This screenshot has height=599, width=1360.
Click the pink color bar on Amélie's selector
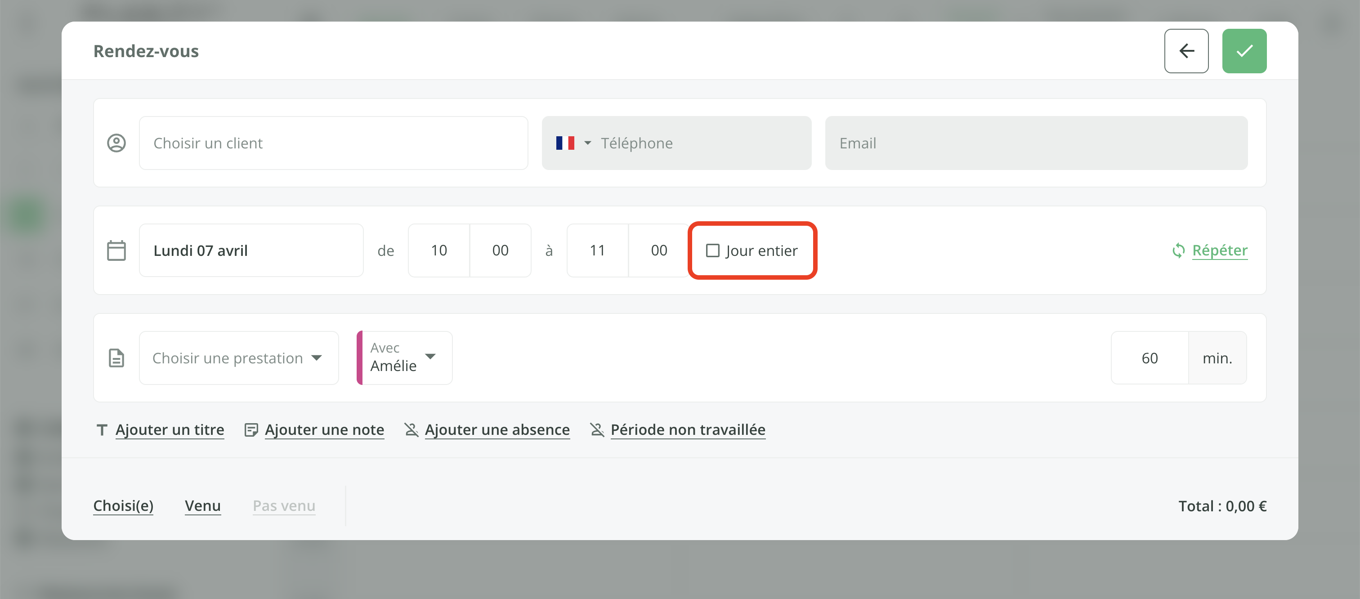point(360,358)
